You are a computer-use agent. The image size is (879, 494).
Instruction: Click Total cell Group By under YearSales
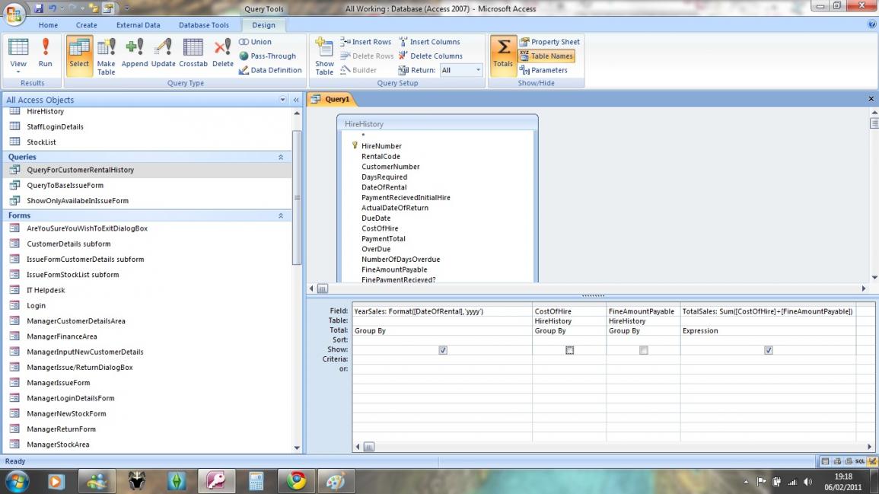(x=442, y=331)
